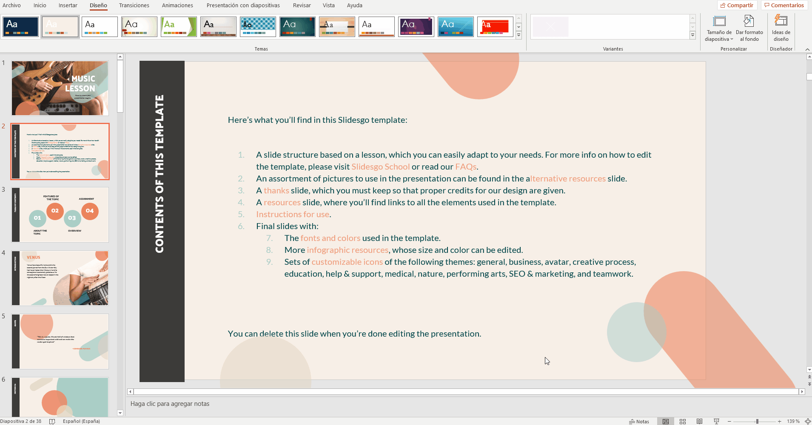Switch to Slide Sorter view icon
Viewport: 812px width, 425px height.
[683, 421]
